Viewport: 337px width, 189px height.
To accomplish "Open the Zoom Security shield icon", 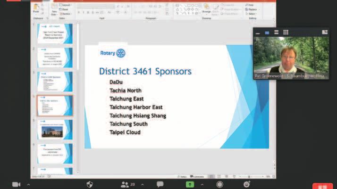I will (x=90, y=184).
